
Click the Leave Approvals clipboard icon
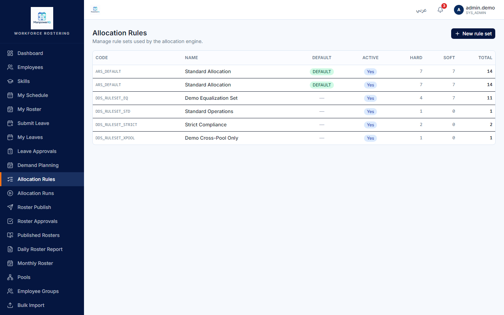10,151
